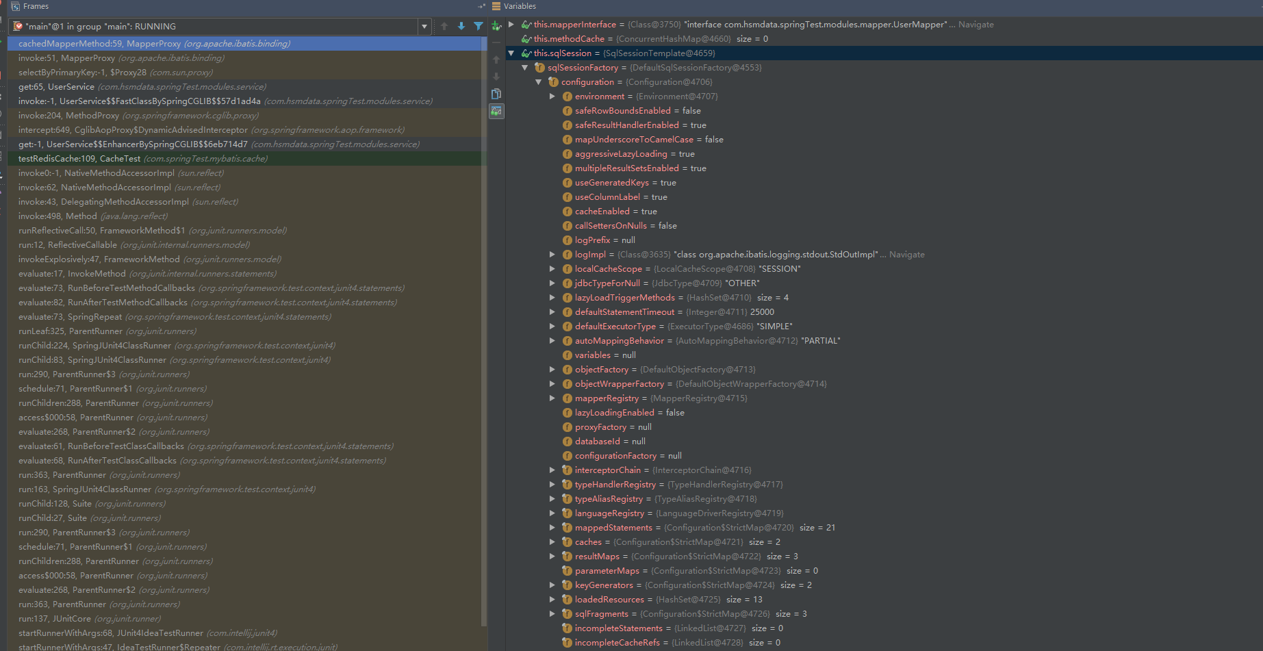Select aggressiveLazyLoading = true row
The height and width of the screenshot is (651, 1263).
[884, 154]
